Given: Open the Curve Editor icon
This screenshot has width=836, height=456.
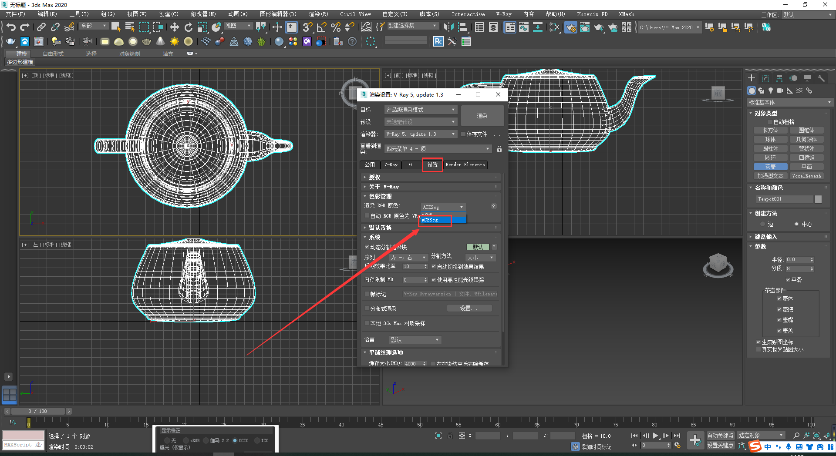Looking at the screenshot, I should 524,27.
